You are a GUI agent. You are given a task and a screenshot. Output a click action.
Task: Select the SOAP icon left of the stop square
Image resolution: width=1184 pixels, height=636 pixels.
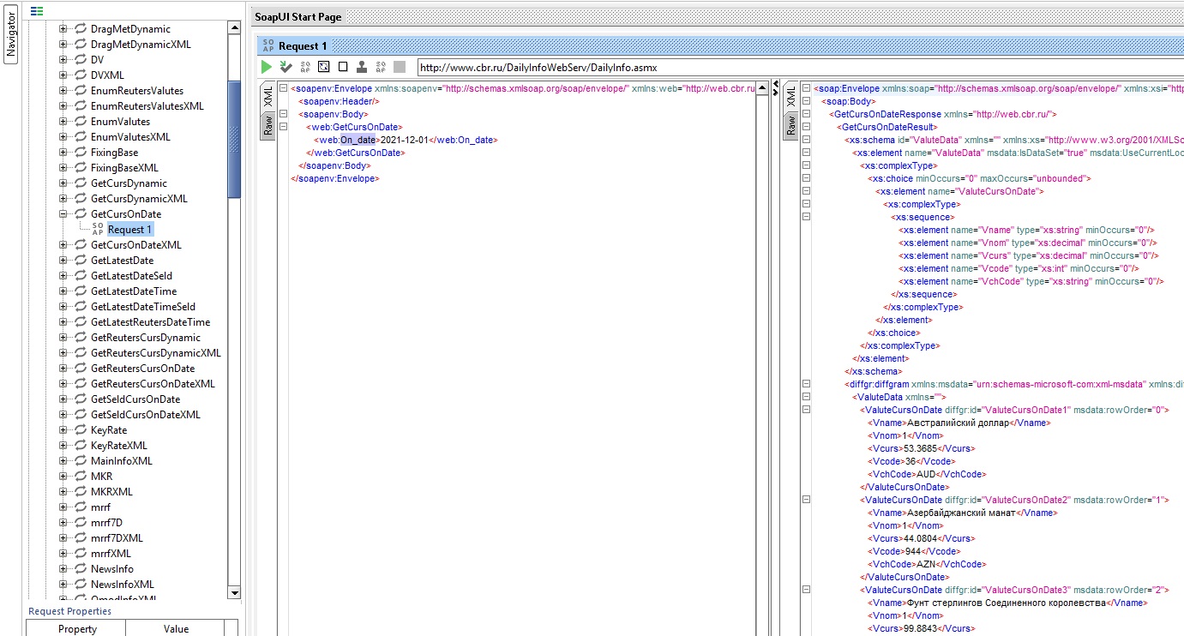point(381,67)
